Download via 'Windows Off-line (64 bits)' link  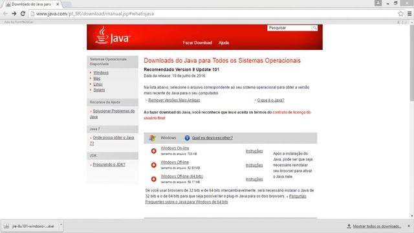point(182,176)
